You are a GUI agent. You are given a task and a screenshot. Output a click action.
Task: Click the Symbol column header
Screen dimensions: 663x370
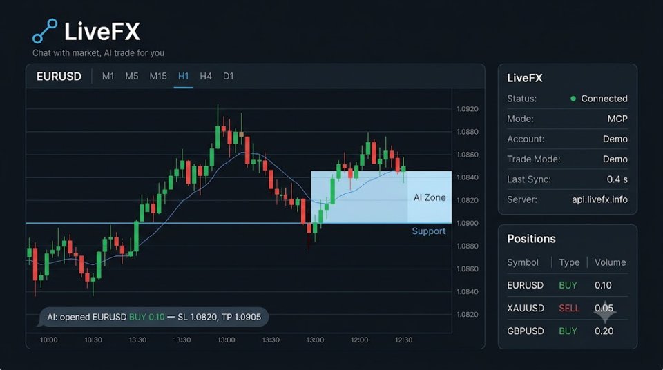pos(523,262)
